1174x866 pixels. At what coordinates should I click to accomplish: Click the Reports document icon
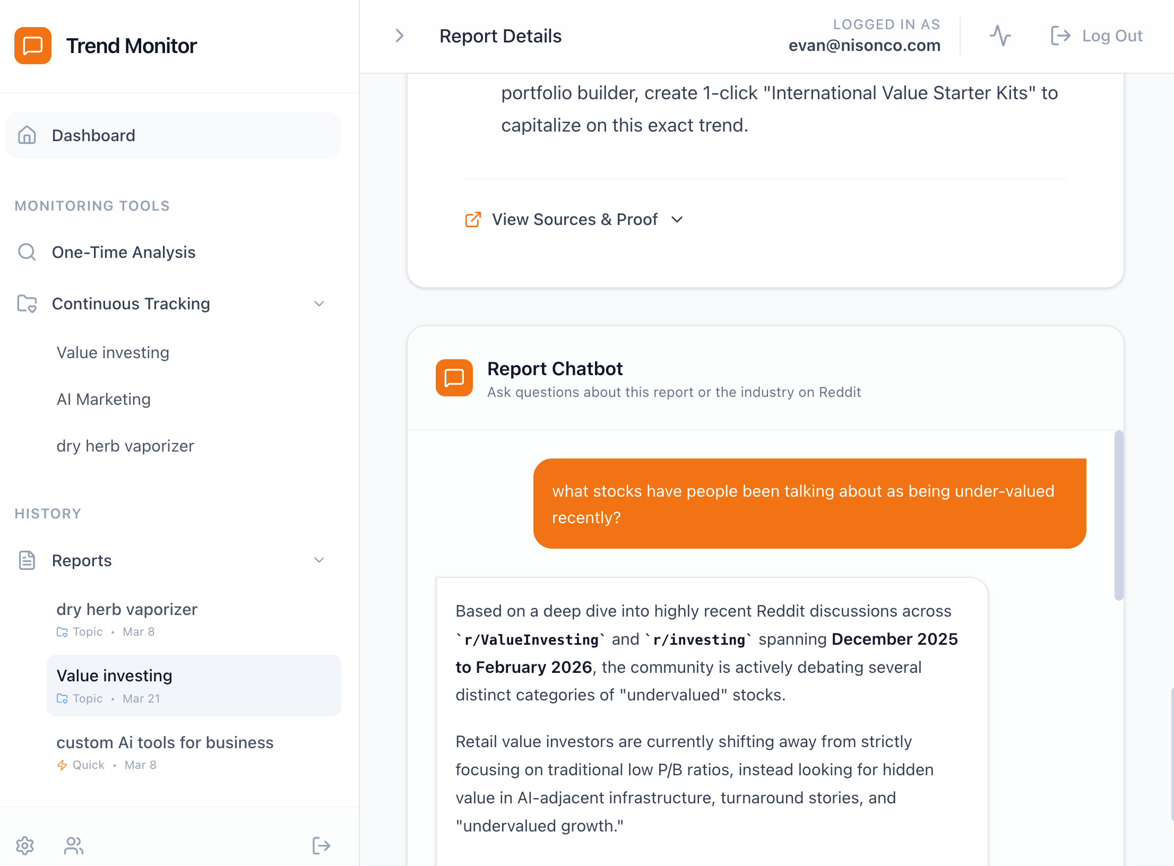(27, 560)
